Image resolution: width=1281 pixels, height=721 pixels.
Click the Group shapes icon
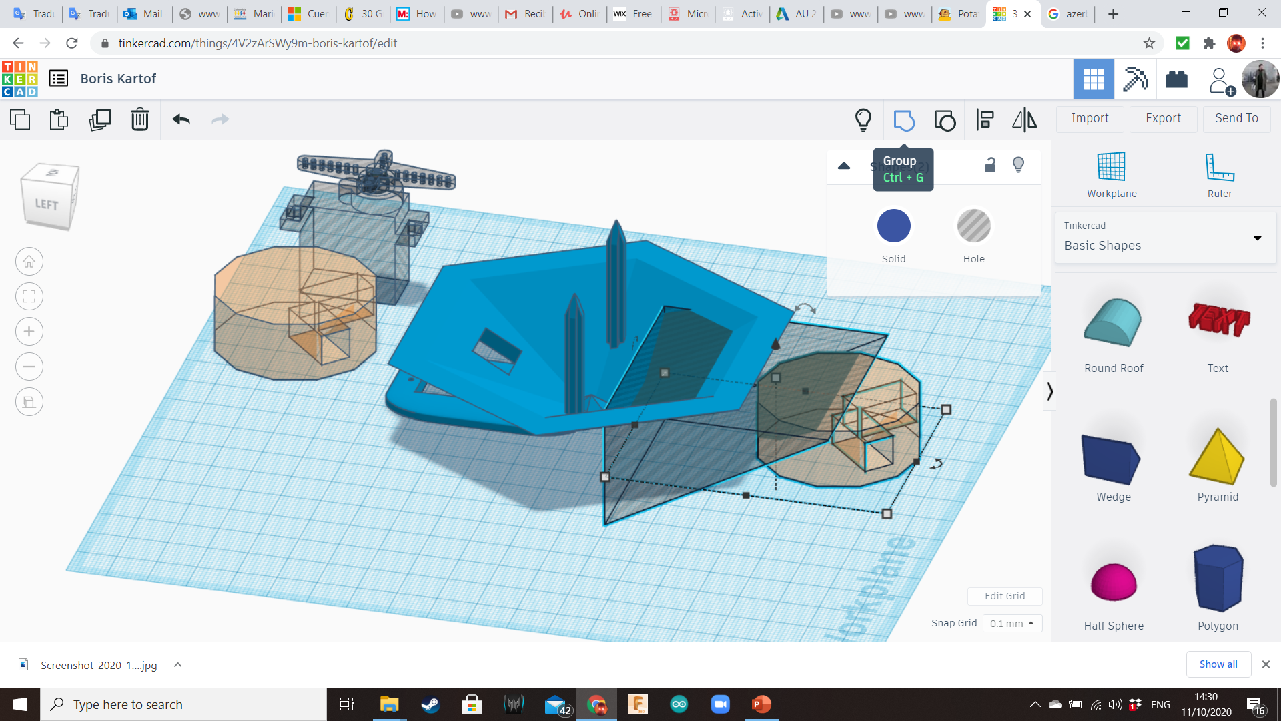click(903, 120)
